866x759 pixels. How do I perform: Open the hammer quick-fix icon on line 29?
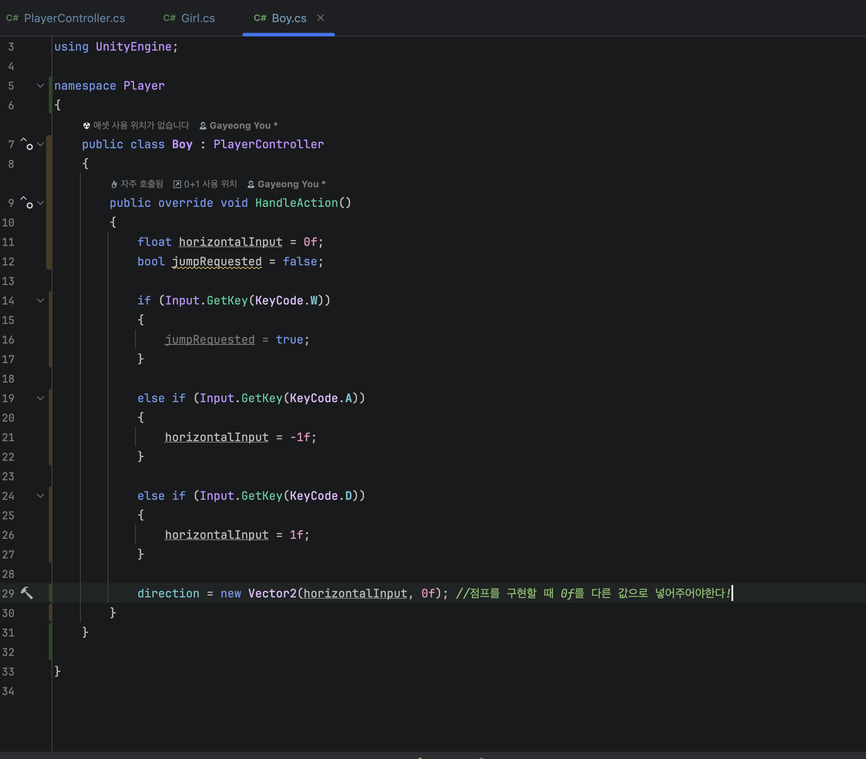click(x=27, y=593)
